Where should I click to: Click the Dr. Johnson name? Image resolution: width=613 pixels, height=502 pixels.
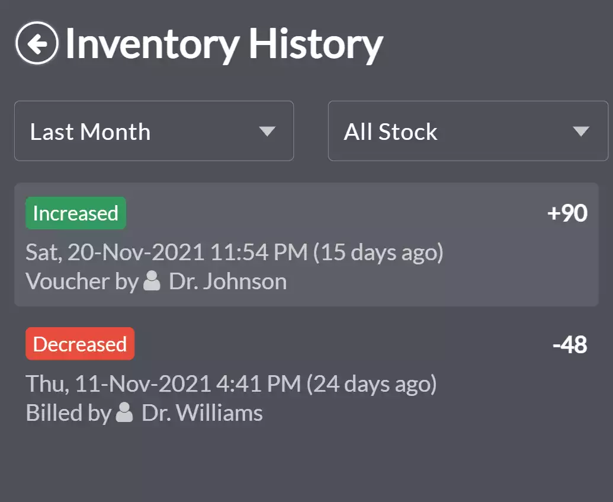point(228,282)
